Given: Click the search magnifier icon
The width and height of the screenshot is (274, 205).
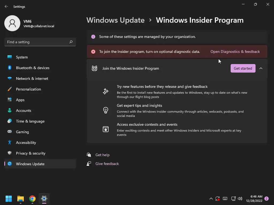Looking at the screenshot, I should pos(71,42).
